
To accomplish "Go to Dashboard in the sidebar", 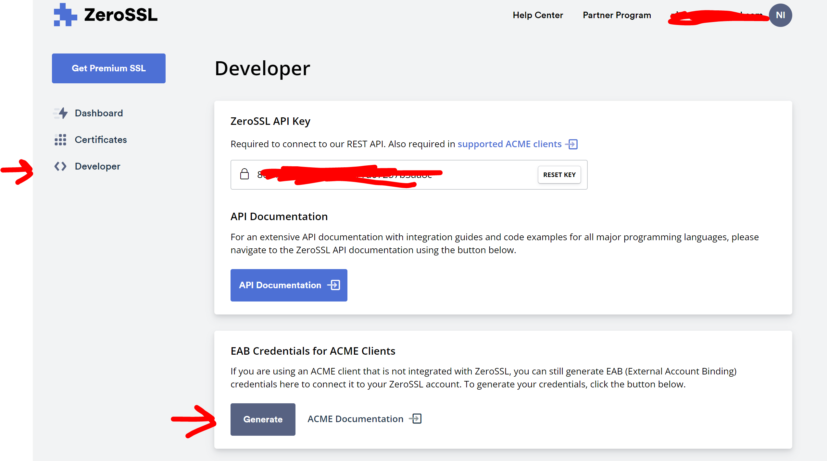I will pos(99,113).
